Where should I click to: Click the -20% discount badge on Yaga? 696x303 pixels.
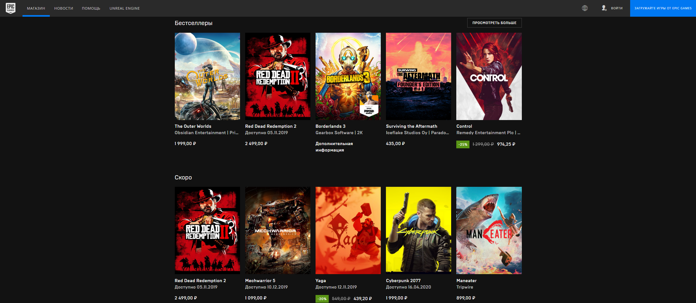click(322, 299)
